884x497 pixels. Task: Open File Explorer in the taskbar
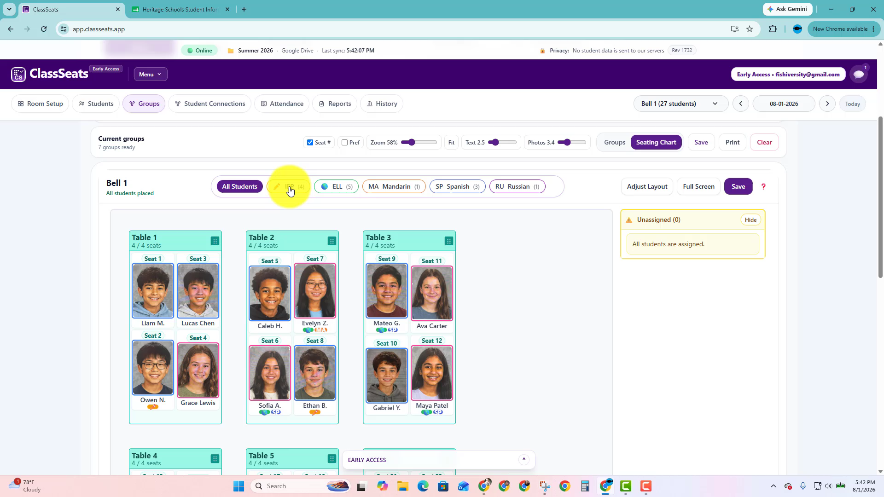click(x=403, y=486)
